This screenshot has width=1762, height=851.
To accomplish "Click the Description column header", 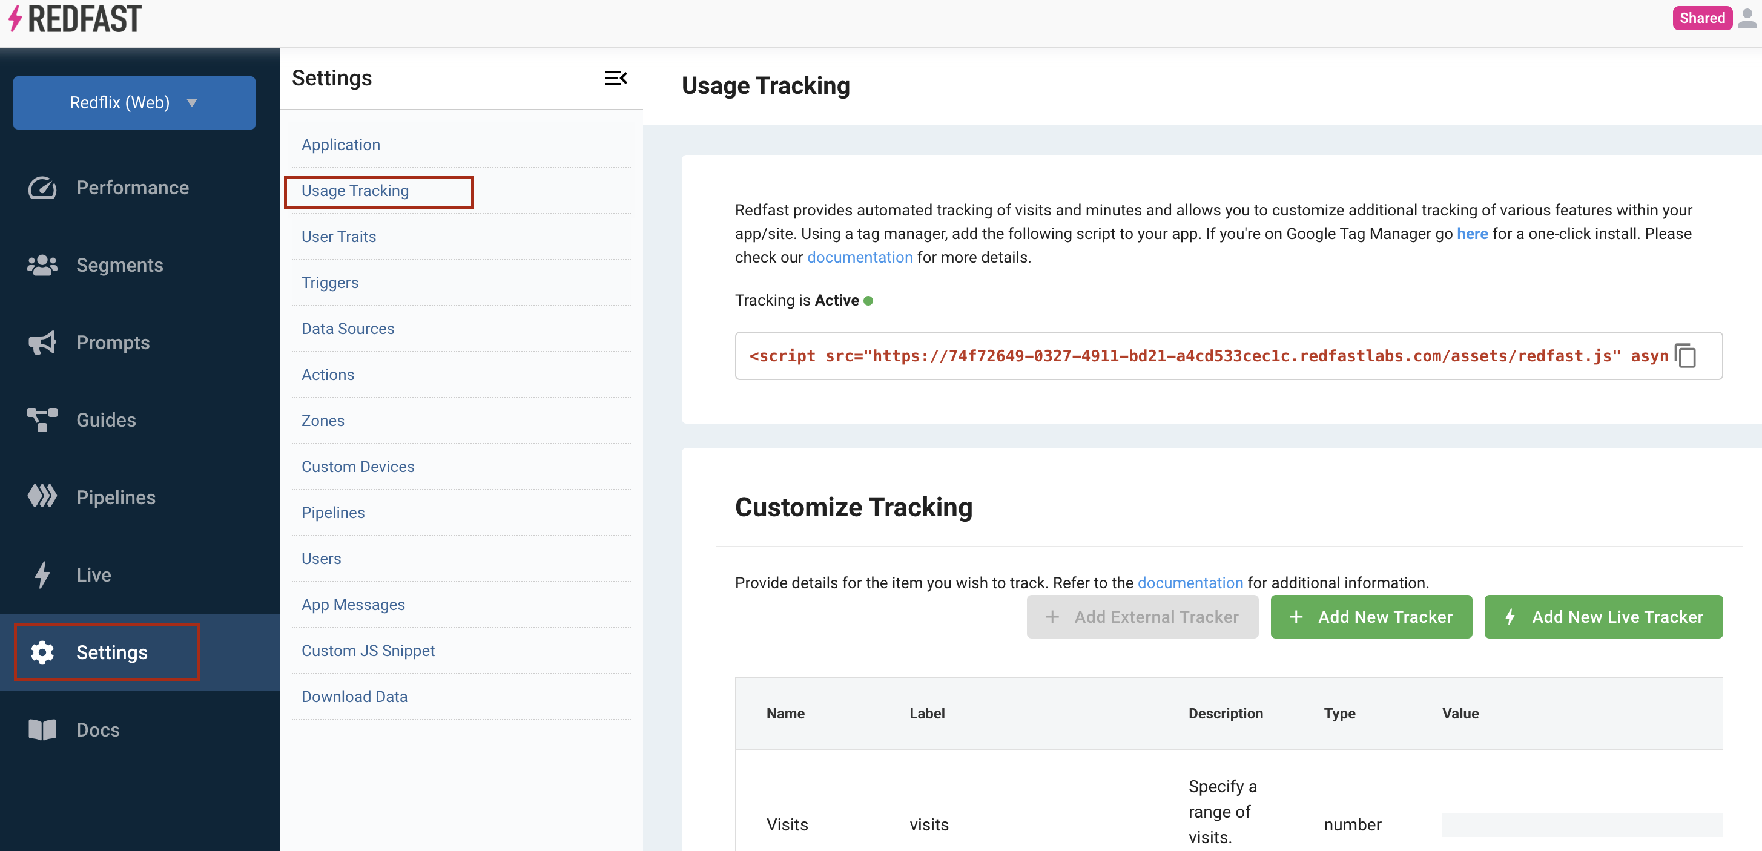I will 1226,713.
